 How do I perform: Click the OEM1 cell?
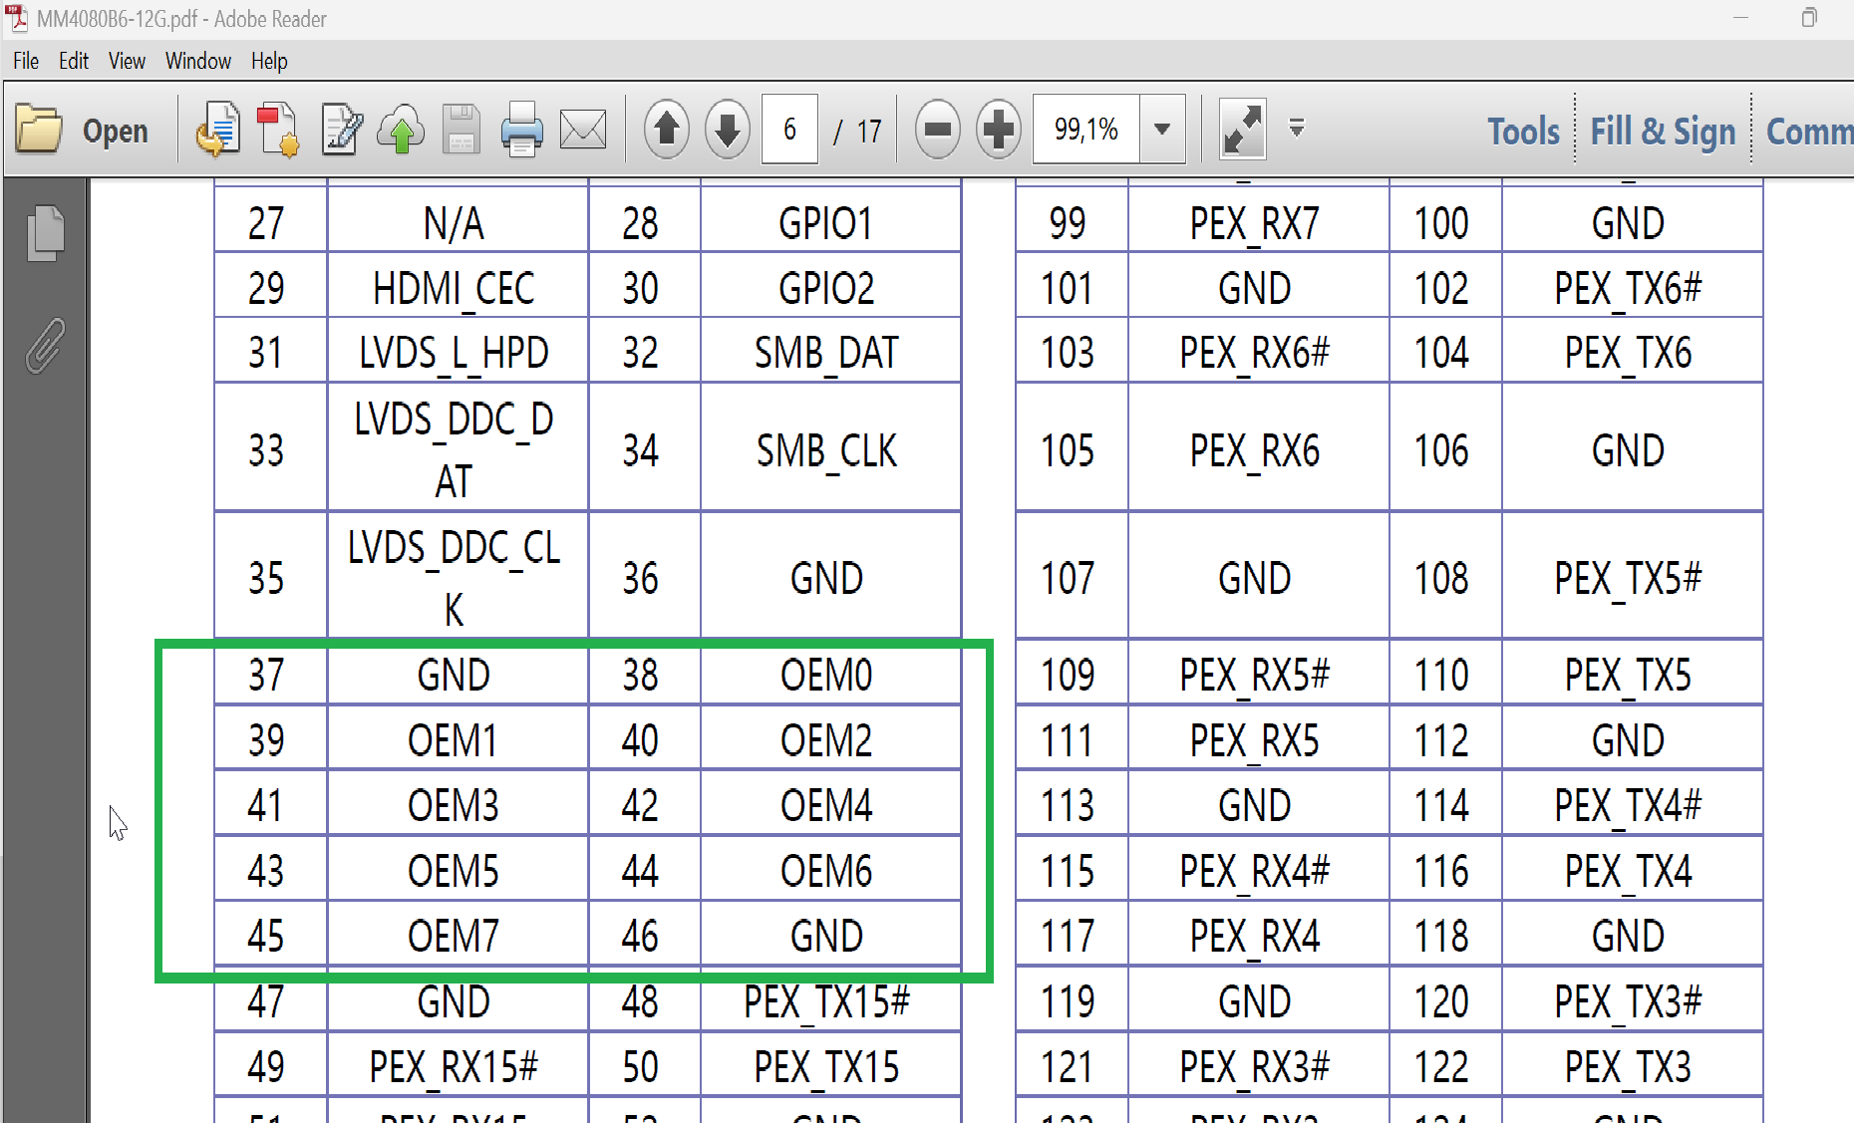coord(458,738)
